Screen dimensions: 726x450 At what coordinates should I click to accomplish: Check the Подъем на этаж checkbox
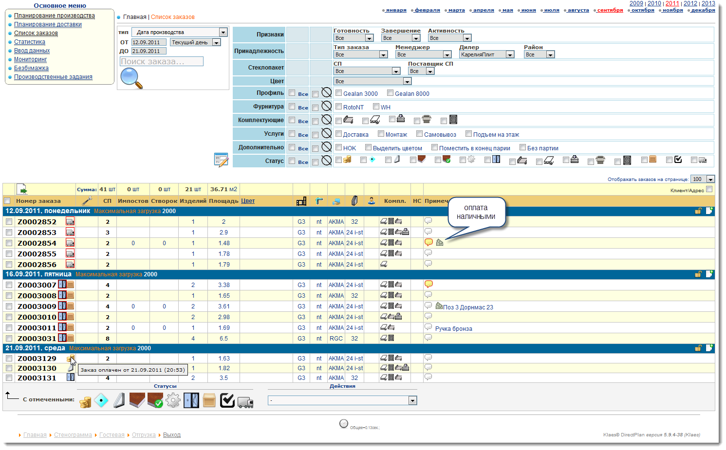469,134
